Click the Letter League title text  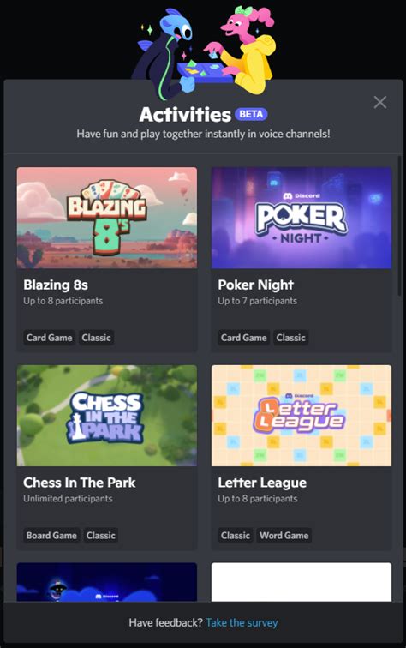point(262,483)
